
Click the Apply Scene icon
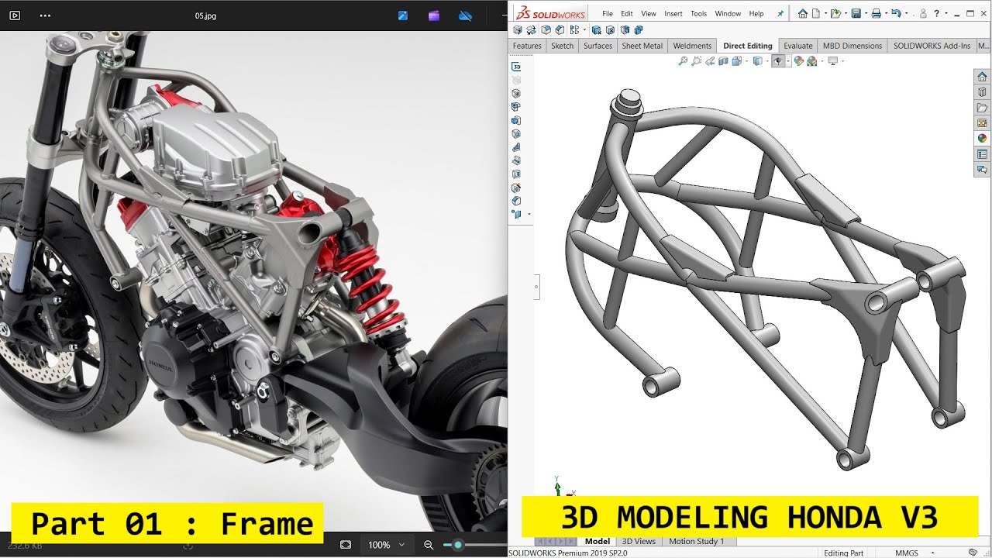click(812, 61)
